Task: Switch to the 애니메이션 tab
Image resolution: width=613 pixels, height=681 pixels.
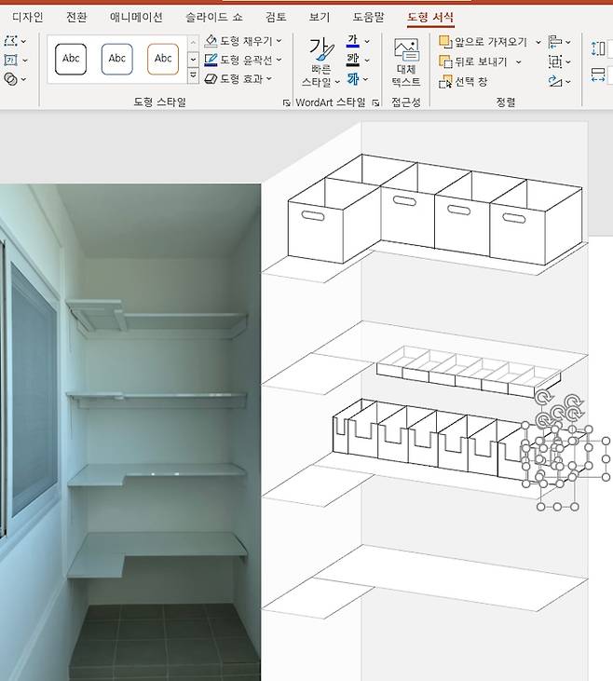Action: pyautogui.click(x=136, y=17)
